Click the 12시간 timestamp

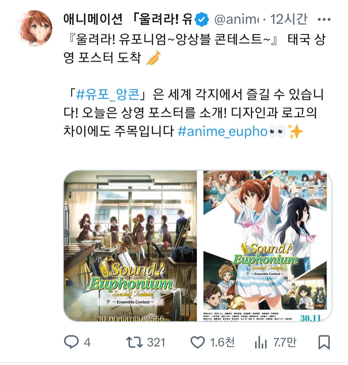(289, 19)
